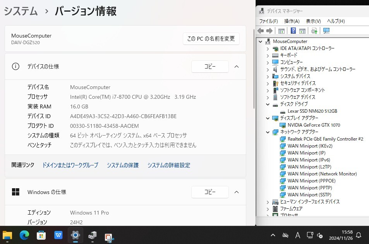This screenshot has width=369, height=244.
Task: Open File Explorer from the taskbar
Action: click(7, 235)
